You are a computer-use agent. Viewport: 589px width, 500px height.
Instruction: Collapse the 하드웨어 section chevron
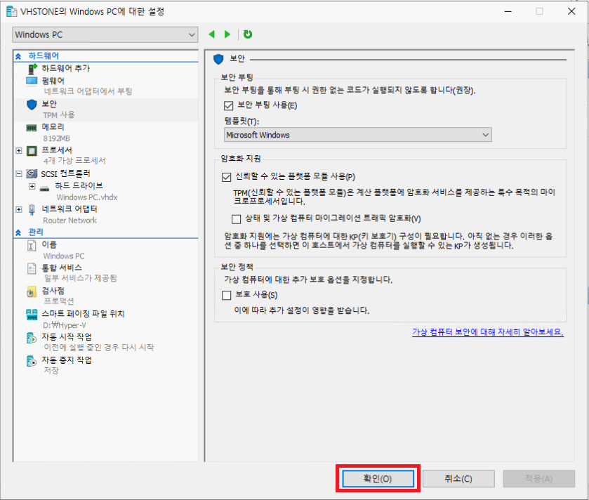tap(18, 56)
